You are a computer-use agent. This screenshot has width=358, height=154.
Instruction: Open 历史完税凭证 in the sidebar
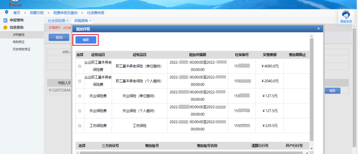point(22,49)
